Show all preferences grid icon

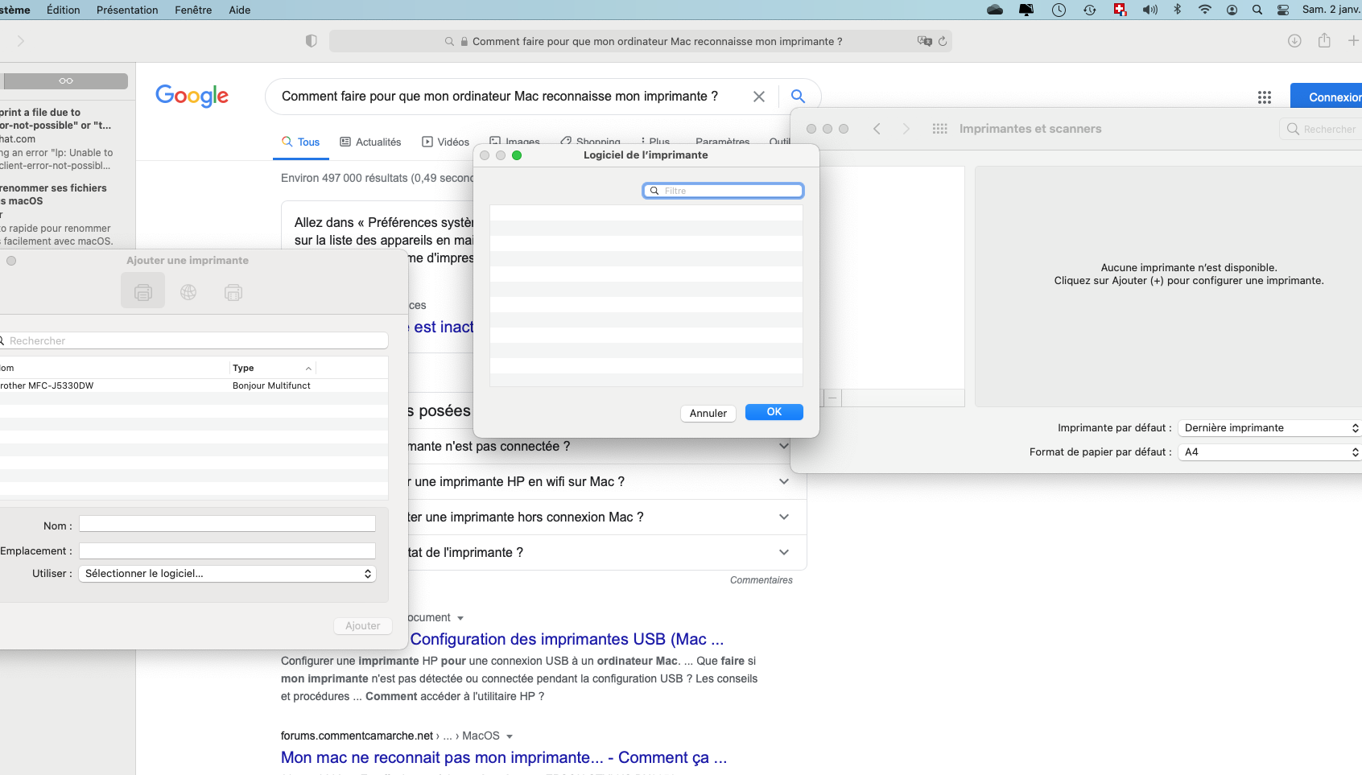click(x=939, y=129)
